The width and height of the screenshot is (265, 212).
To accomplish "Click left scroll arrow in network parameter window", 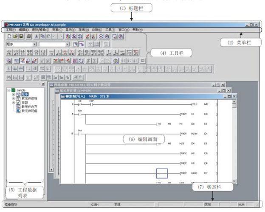I will tap(51, 170).
